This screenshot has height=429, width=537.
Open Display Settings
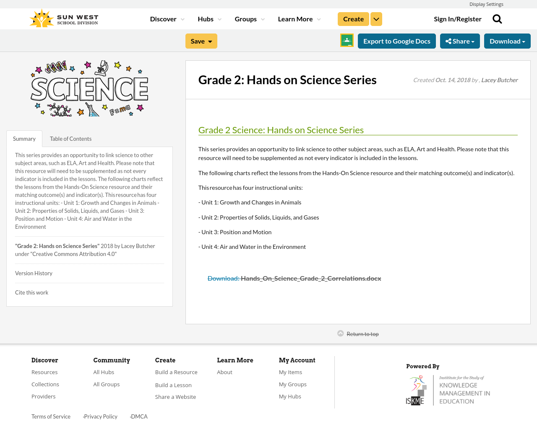tap(486, 3)
